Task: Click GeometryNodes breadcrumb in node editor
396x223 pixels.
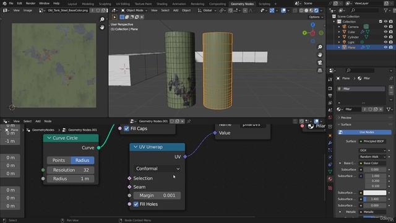Action: coord(43,130)
